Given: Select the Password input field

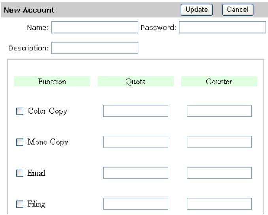Looking at the screenshot, I should coord(223,27).
